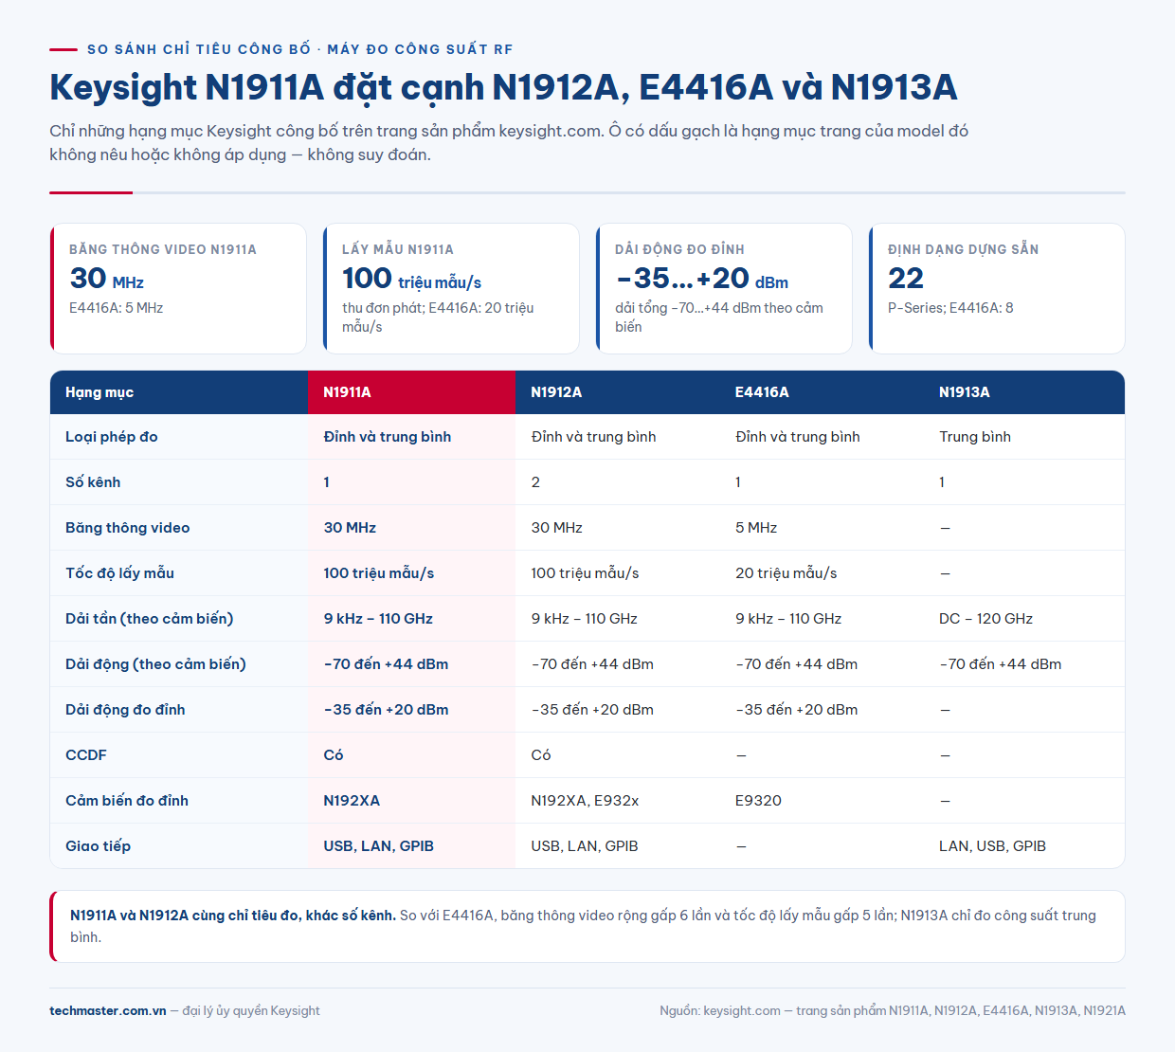Click the bold '100 triệu mẫu/s' cell

[411, 573]
